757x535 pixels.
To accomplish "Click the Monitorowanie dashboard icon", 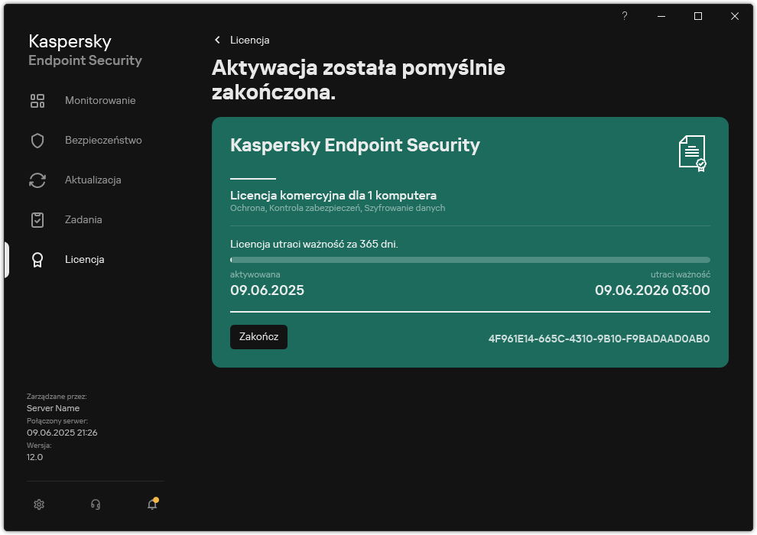I will click(37, 101).
